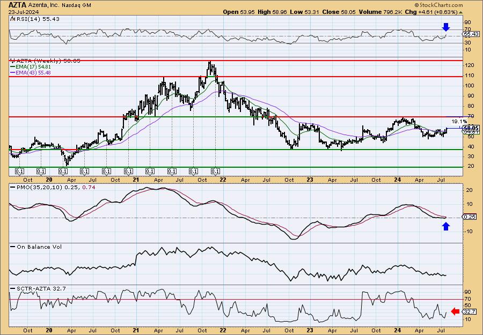Click the 100 price axis label

pos(469,86)
